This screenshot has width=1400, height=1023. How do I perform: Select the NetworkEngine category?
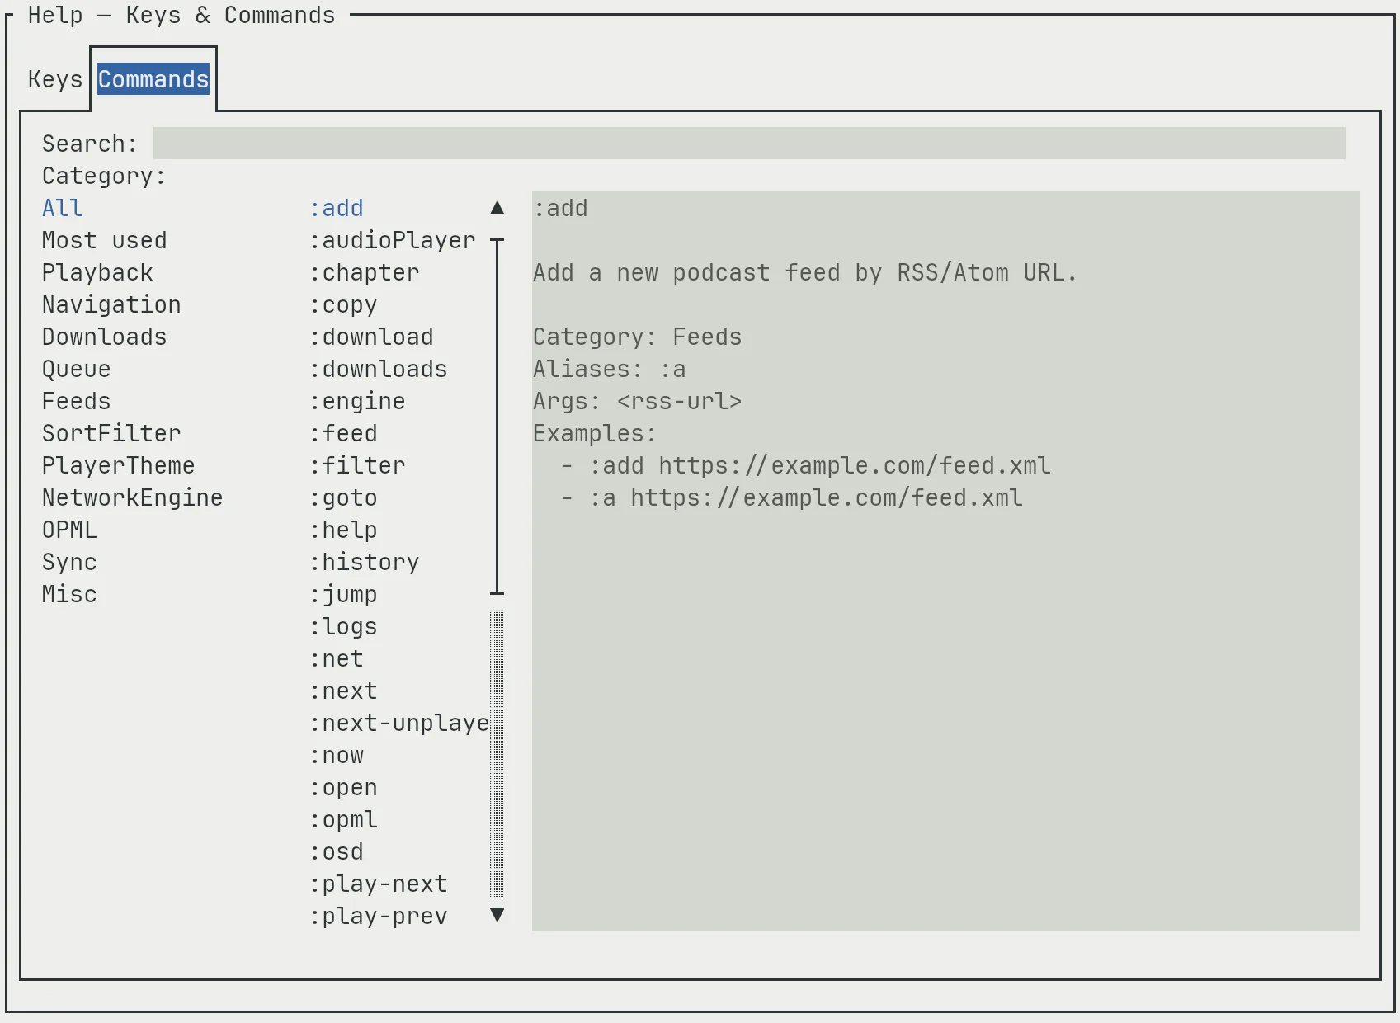133,497
